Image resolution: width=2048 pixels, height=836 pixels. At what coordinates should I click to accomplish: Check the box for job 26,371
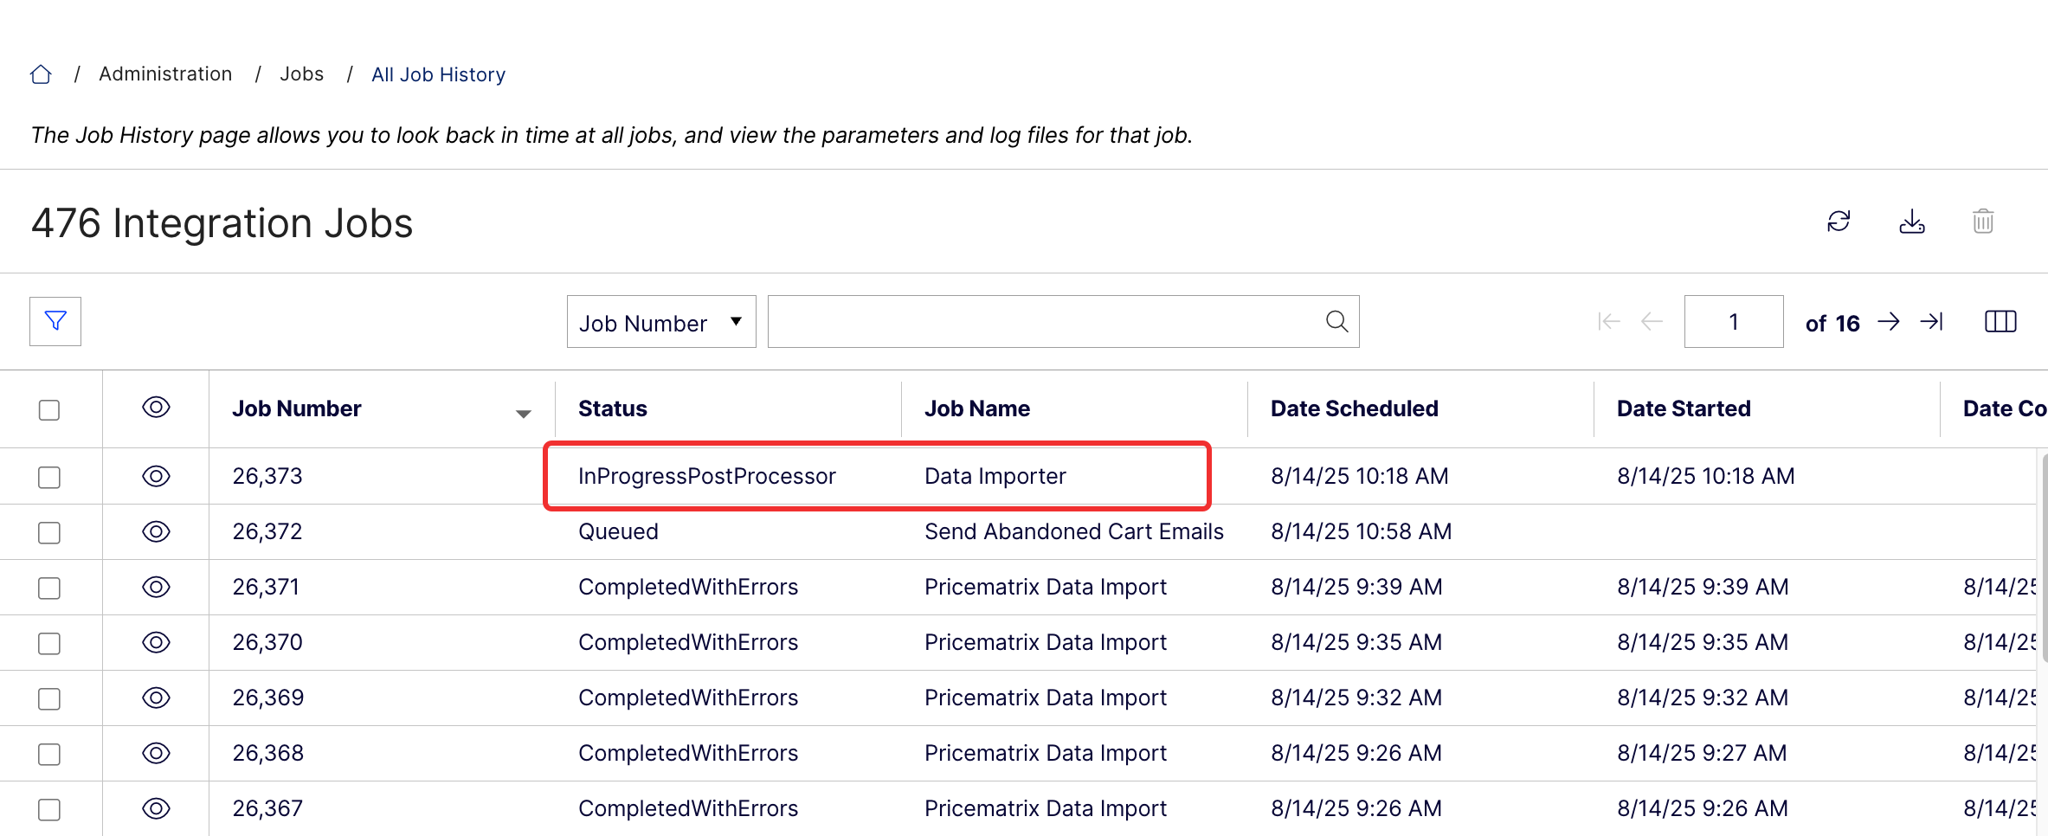49,588
